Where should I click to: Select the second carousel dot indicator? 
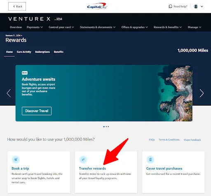(106, 127)
